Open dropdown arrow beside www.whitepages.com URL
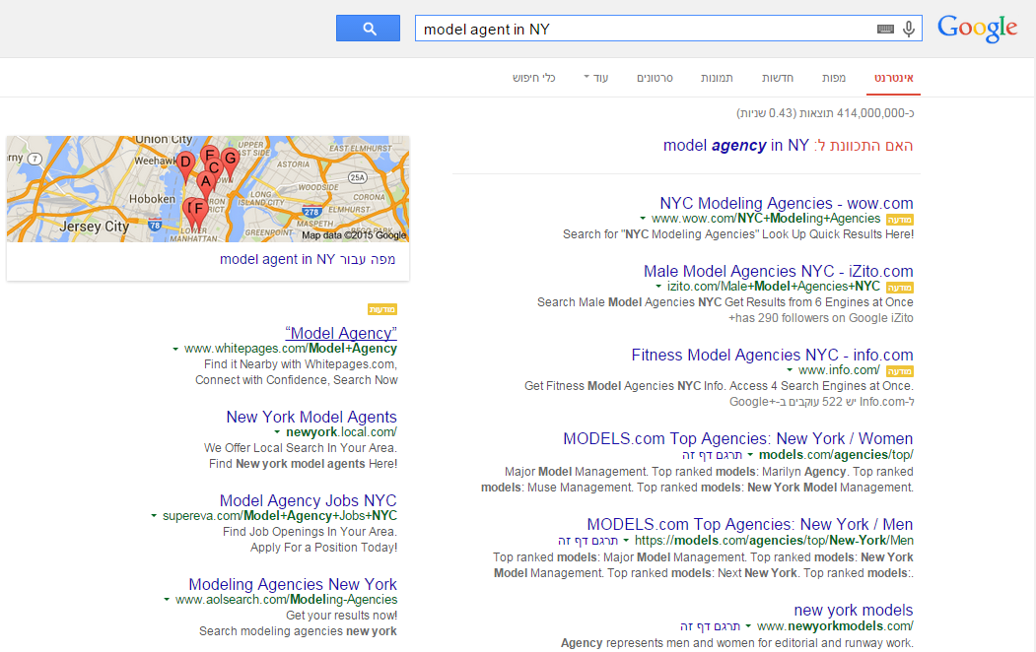 175,349
